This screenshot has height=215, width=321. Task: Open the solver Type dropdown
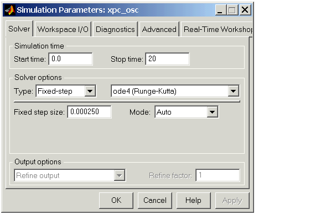[x=66, y=91]
